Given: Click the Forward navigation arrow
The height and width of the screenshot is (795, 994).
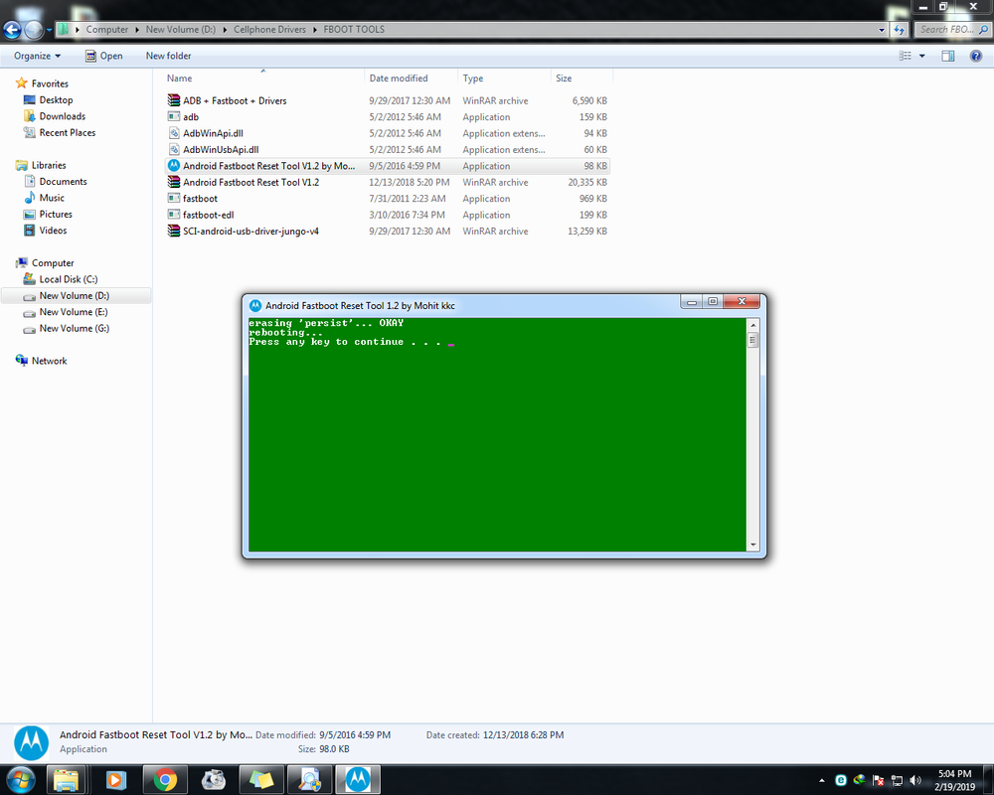Looking at the screenshot, I should pos(33,29).
